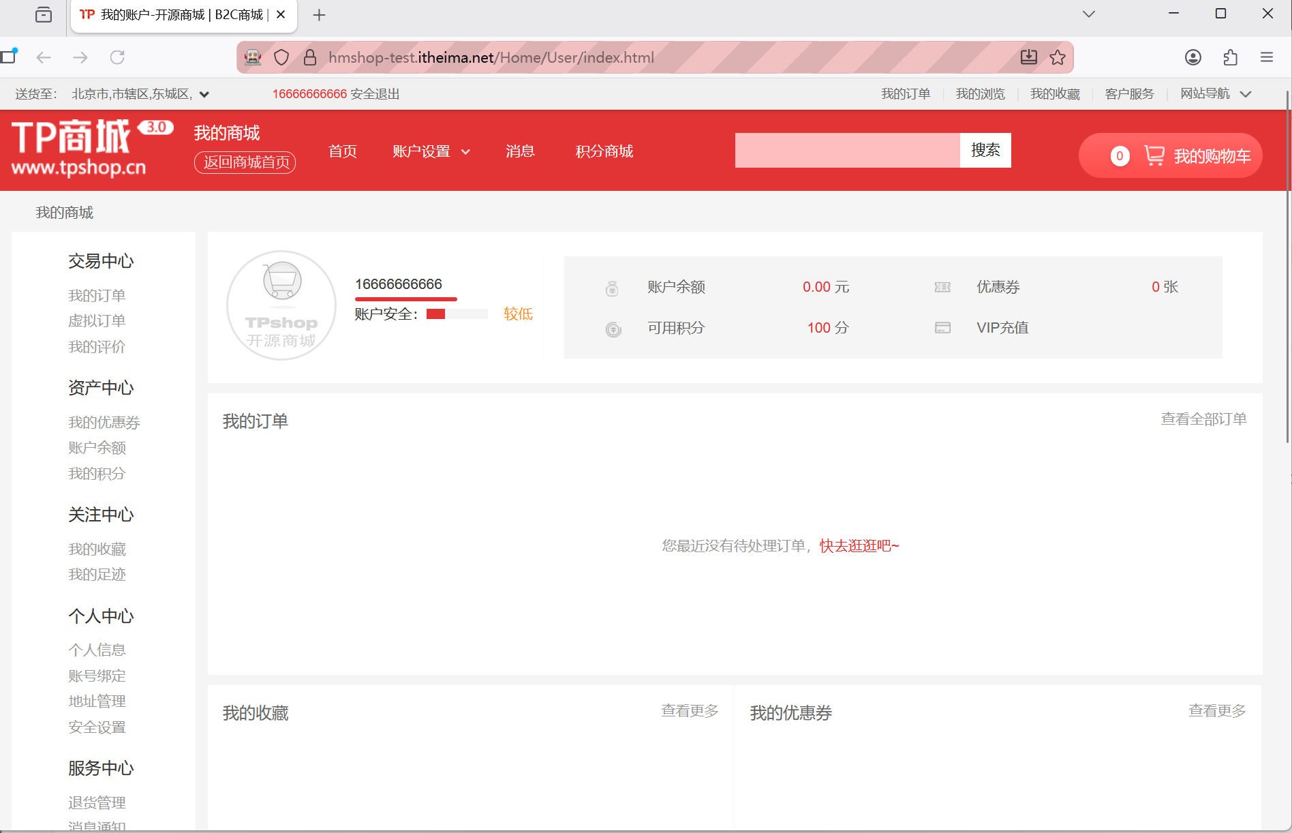Viewport: 1292px width, 833px height.
Task: Open the 送货至 delivery region dropdown
Action: tap(204, 95)
